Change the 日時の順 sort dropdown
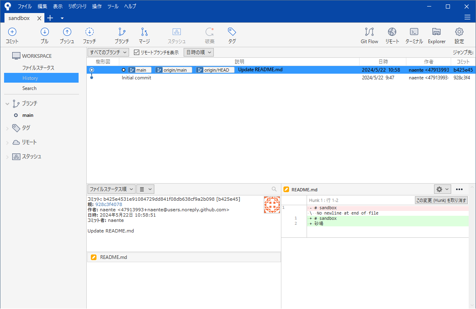Screen dimensions: 476x309 coord(198,52)
